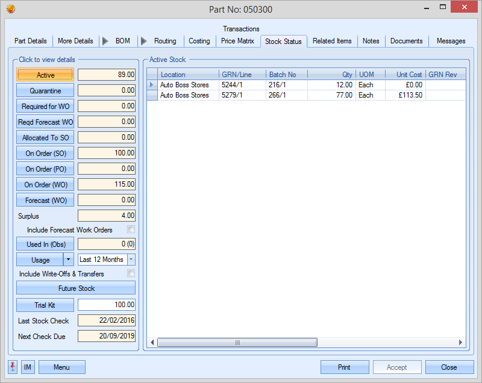This screenshot has height=383, width=482.
Task: Click the Trial Kit quantity field
Action: point(107,305)
